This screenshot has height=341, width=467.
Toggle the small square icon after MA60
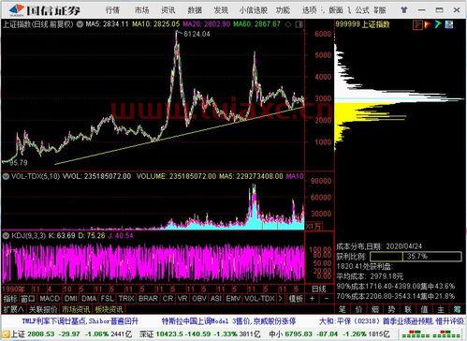pyautogui.click(x=299, y=24)
